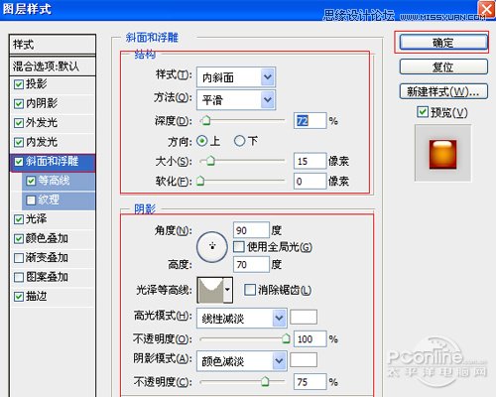Click the 角度(N) input field
Viewport: 496px width, 397px height.
coord(251,230)
